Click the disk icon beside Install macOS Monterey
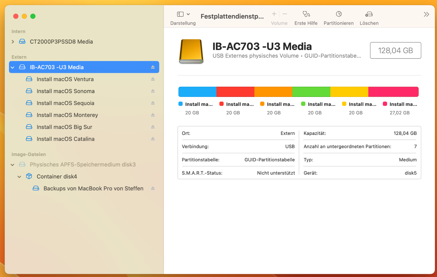 coord(29,115)
